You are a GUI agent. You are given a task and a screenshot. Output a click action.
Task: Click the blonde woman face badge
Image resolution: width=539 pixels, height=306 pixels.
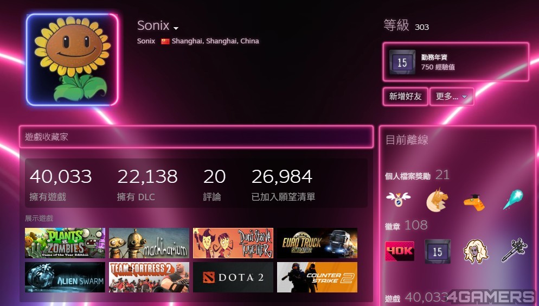pos(476,251)
